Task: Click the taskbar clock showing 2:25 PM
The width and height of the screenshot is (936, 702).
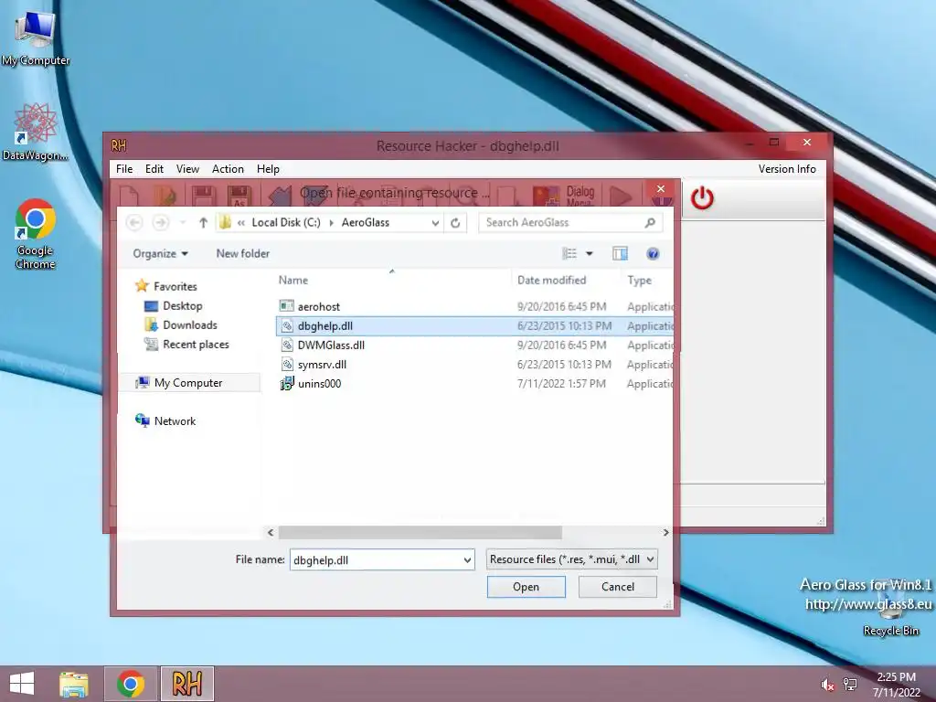Action: (896, 684)
